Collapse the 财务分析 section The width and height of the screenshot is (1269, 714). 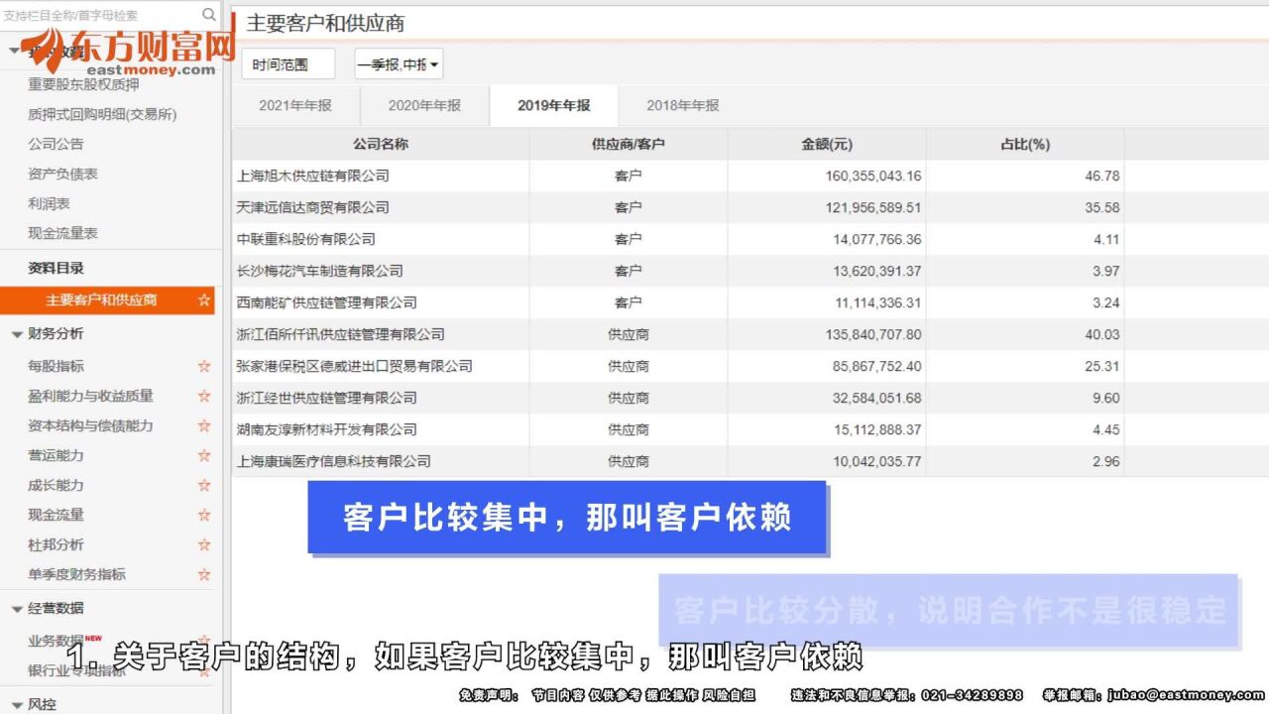coord(17,334)
